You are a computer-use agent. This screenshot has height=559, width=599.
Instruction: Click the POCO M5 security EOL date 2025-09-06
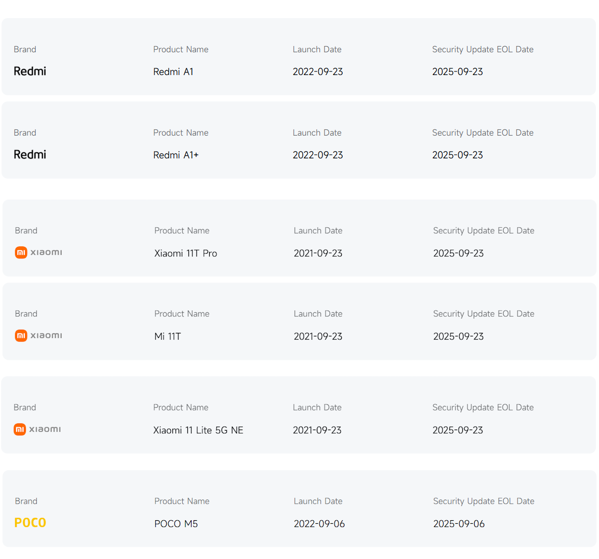pos(459,524)
